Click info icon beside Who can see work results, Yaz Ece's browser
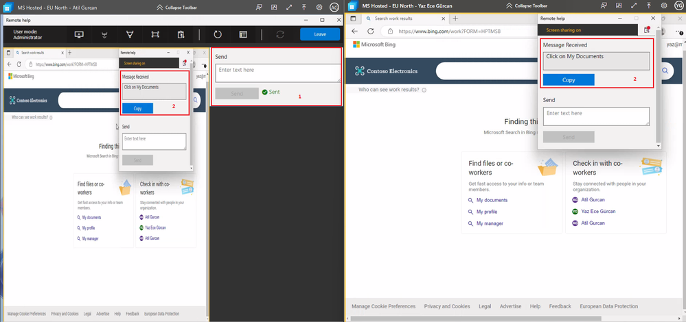 click(424, 90)
